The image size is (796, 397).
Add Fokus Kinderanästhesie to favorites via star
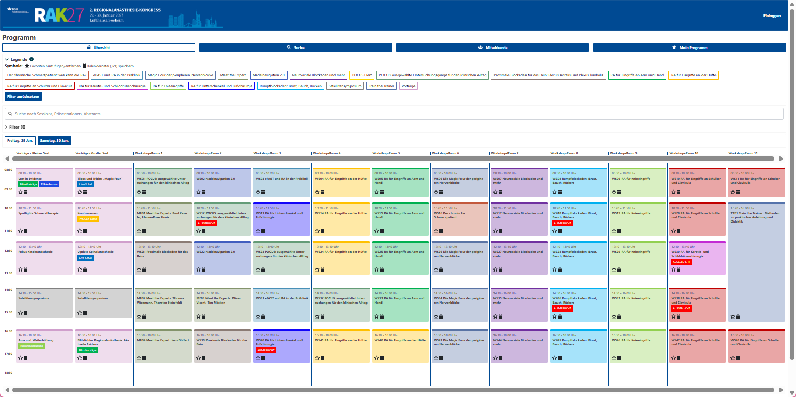(21, 269)
